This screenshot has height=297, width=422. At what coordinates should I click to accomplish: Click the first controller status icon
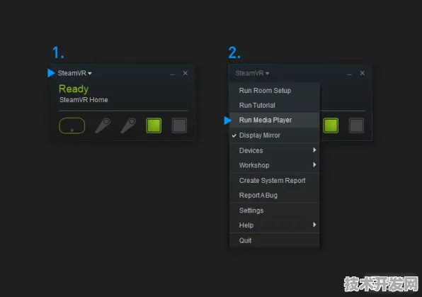(x=103, y=125)
